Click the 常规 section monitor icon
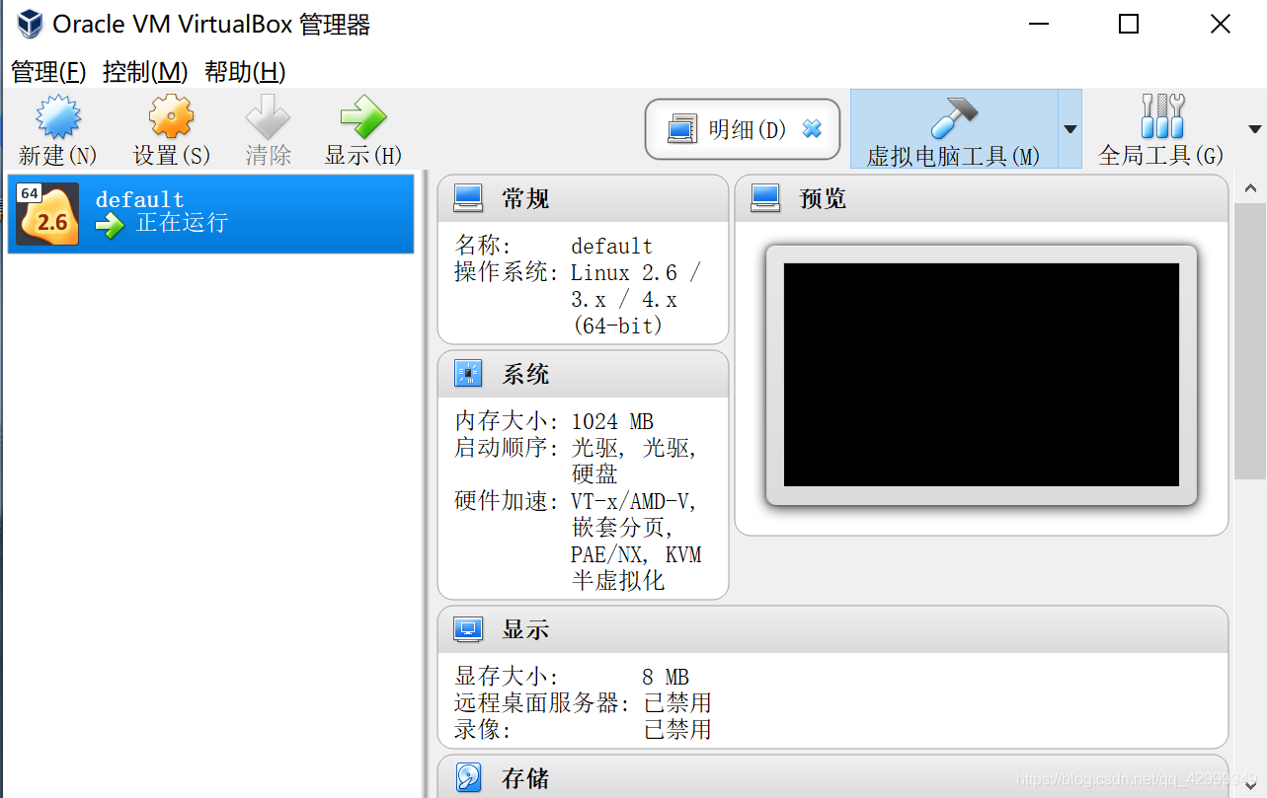This screenshot has height=798, width=1267. 468,198
